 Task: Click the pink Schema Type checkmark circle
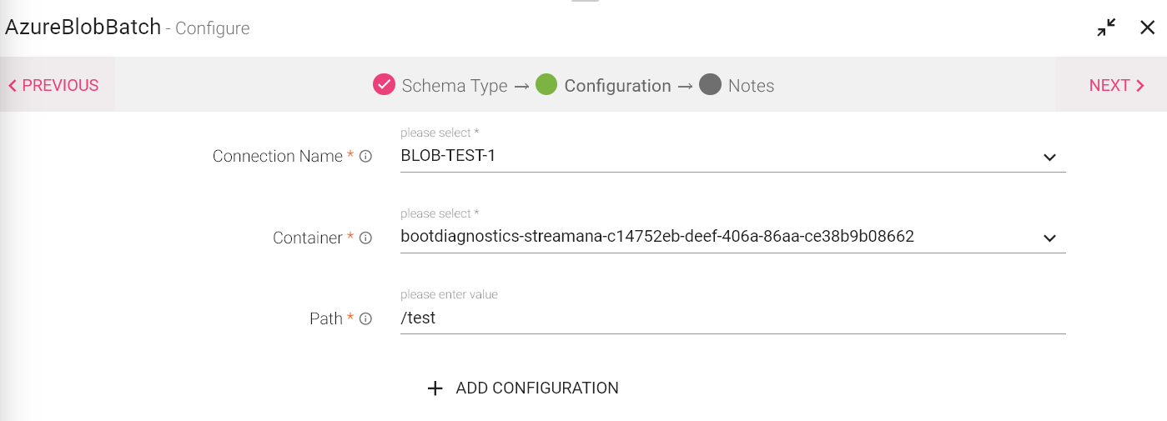pos(384,85)
